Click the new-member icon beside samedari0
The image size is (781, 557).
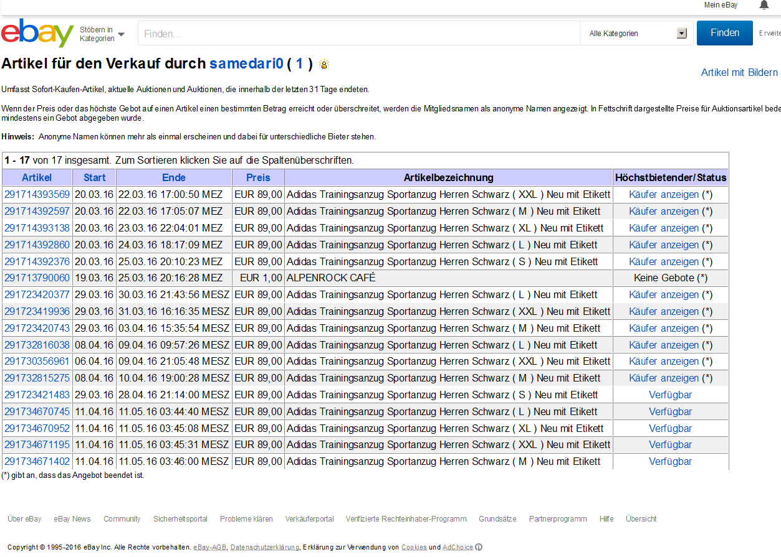click(323, 63)
